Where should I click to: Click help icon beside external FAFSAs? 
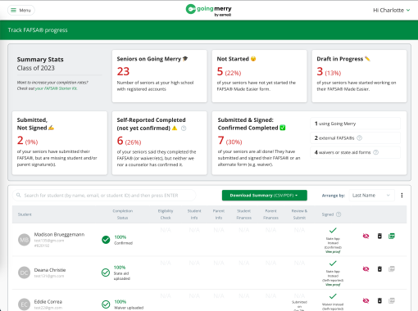coord(360,138)
